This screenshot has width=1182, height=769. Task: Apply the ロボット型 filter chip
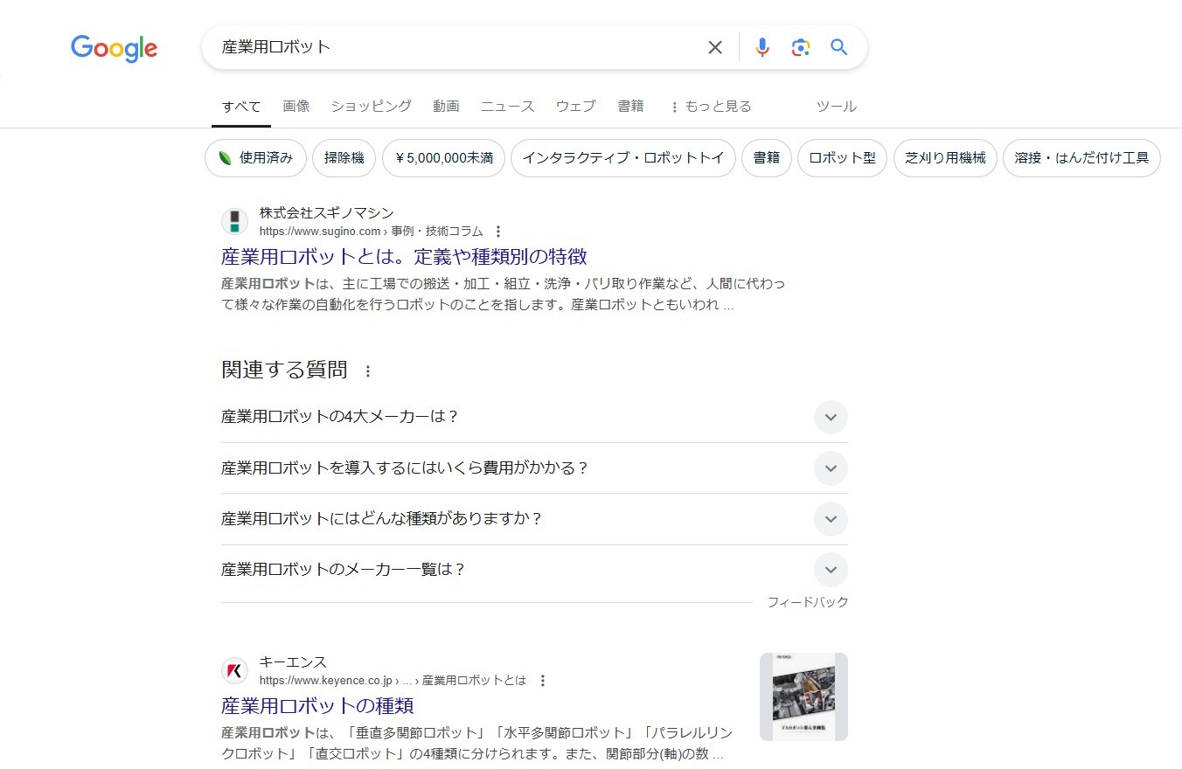pos(842,158)
